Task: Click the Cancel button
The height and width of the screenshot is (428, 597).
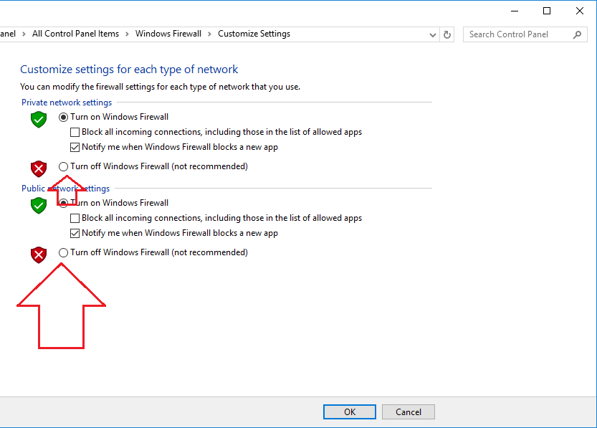Action: pyautogui.click(x=409, y=412)
